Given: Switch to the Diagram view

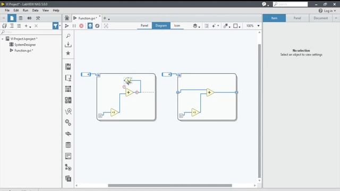Looking at the screenshot, I should click(161, 25).
